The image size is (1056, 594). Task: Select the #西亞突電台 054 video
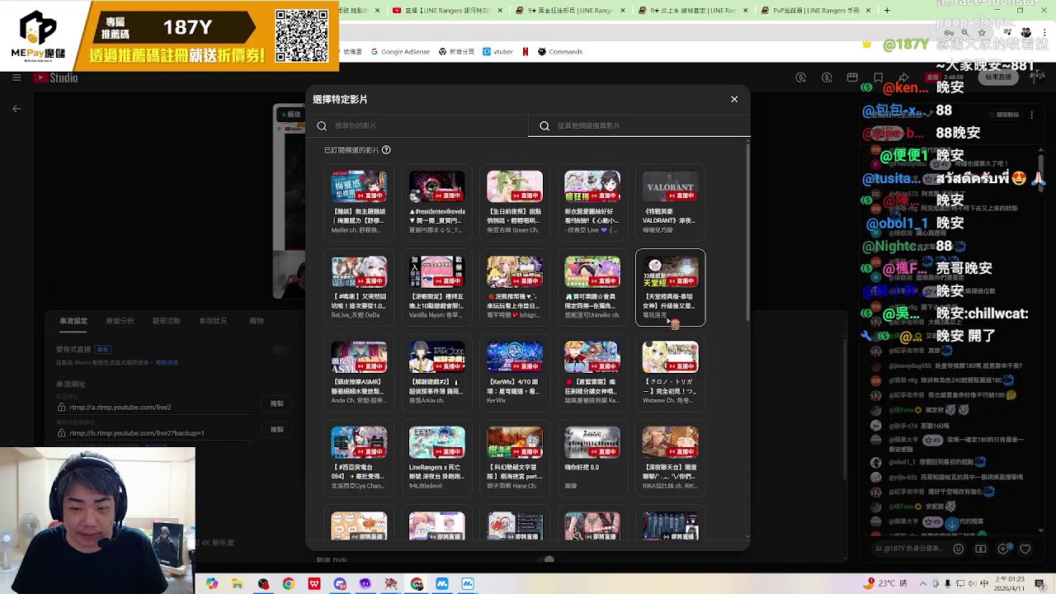(x=359, y=458)
